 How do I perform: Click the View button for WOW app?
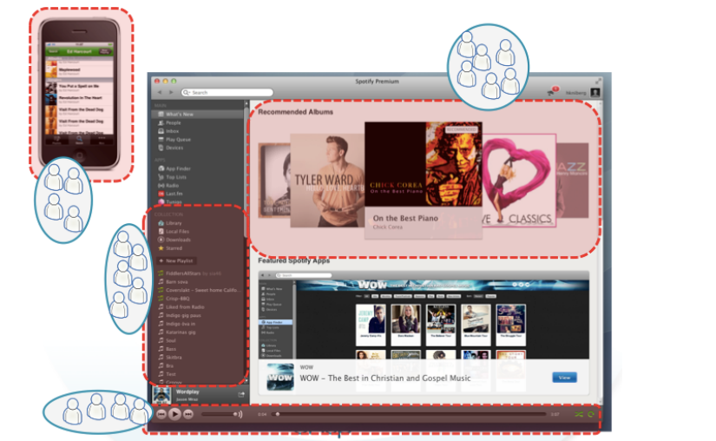click(563, 378)
